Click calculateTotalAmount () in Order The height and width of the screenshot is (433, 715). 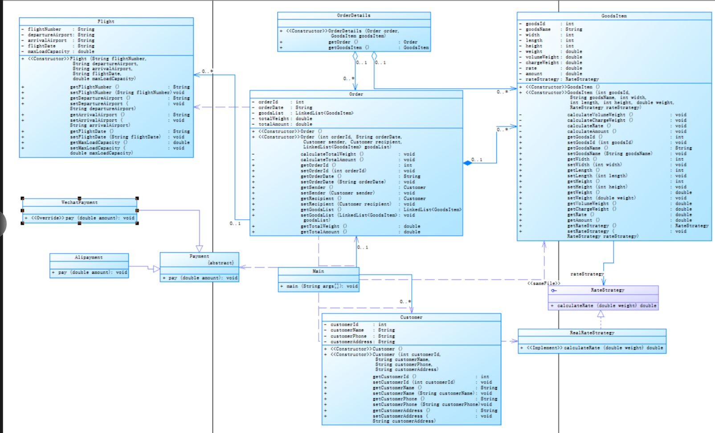(332, 160)
